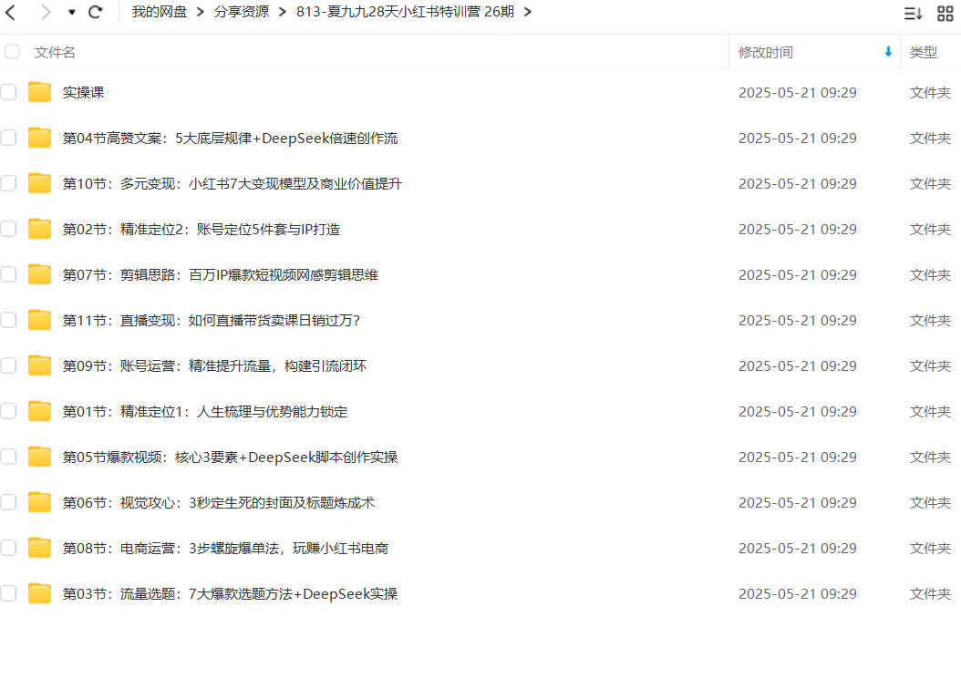961x689 pixels.
Task: Check the box for 第10节 多元变现 folder
Action: 8,183
